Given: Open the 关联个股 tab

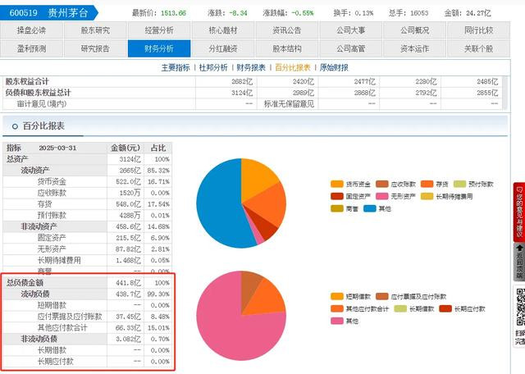Looking at the screenshot, I should [x=478, y=48].
